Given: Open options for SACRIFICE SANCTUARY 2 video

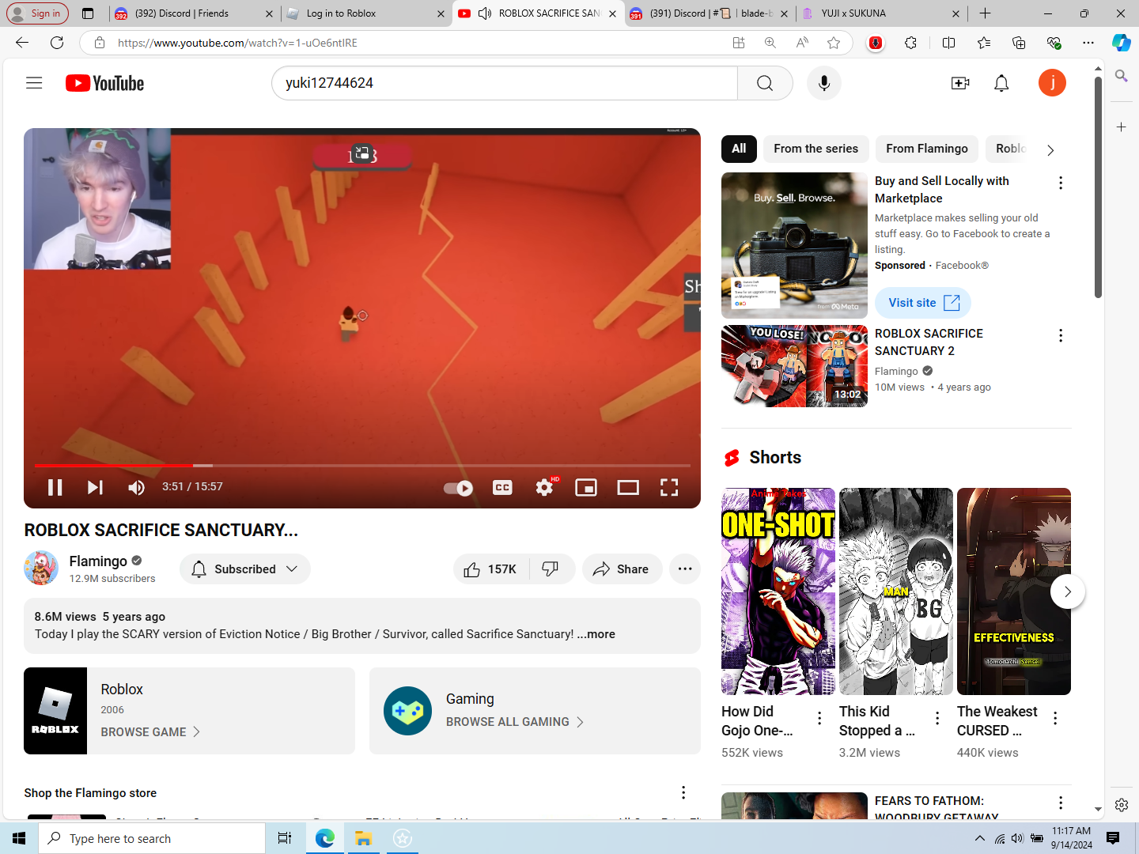Looking at the screenshot, I should (x=1061, y=335).
